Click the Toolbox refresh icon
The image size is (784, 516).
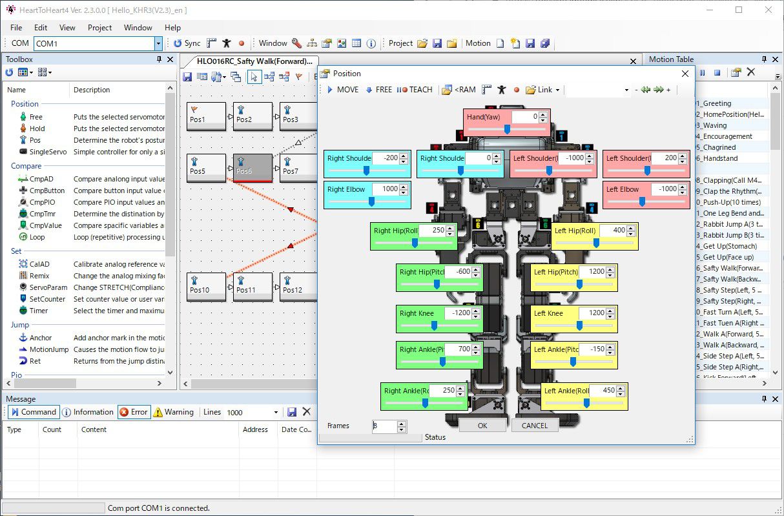[x=9, y=72]
